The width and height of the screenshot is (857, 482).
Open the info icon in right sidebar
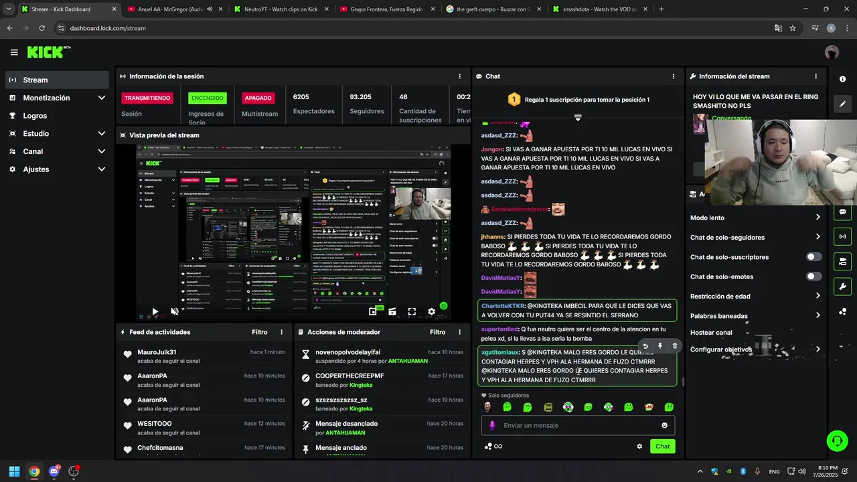point(842,79)
